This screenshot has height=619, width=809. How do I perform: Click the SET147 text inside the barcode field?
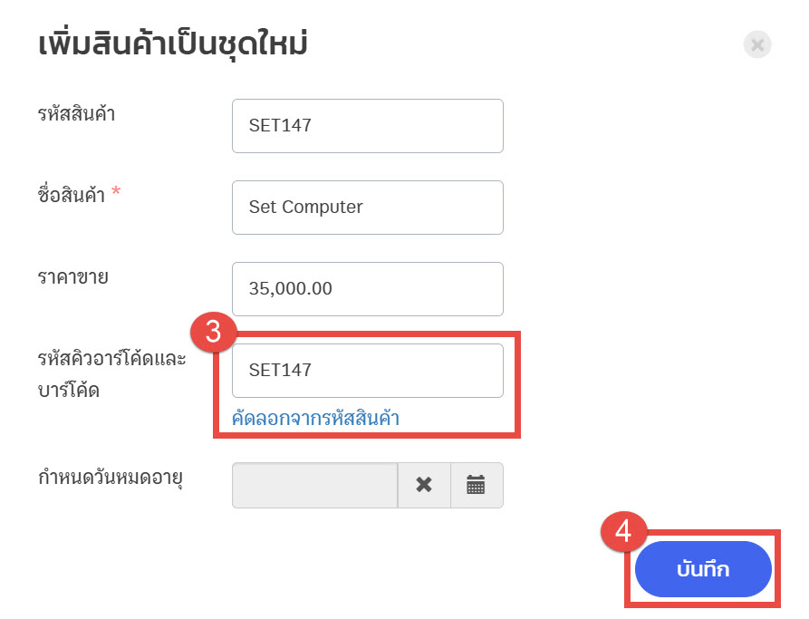tap(280, 370)
